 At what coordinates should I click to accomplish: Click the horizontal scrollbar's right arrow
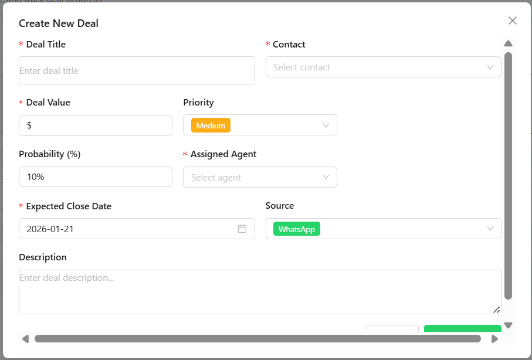(494, 338)
